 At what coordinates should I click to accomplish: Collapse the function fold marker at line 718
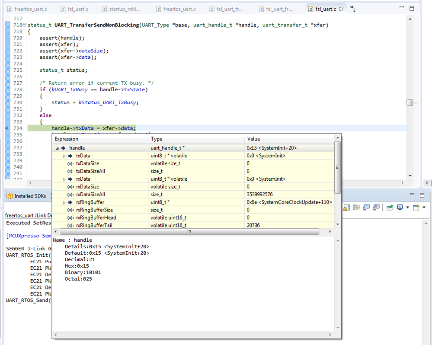coord(24,26)
